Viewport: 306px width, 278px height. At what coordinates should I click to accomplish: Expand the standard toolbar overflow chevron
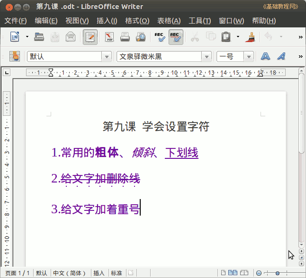click(300, 37)
